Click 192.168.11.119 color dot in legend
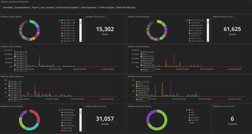 click(62, 20)
